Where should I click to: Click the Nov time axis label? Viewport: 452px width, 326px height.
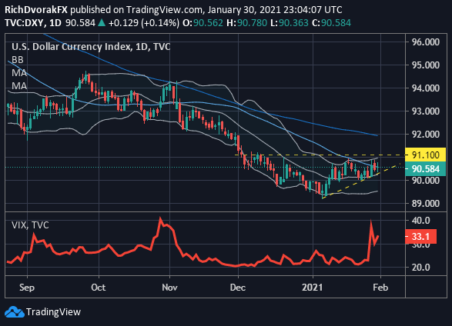click(x=169, y=288)
